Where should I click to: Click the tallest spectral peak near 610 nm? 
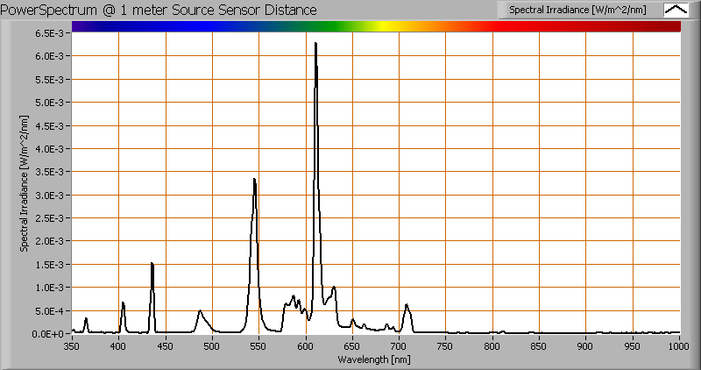[x=315, y=44]
